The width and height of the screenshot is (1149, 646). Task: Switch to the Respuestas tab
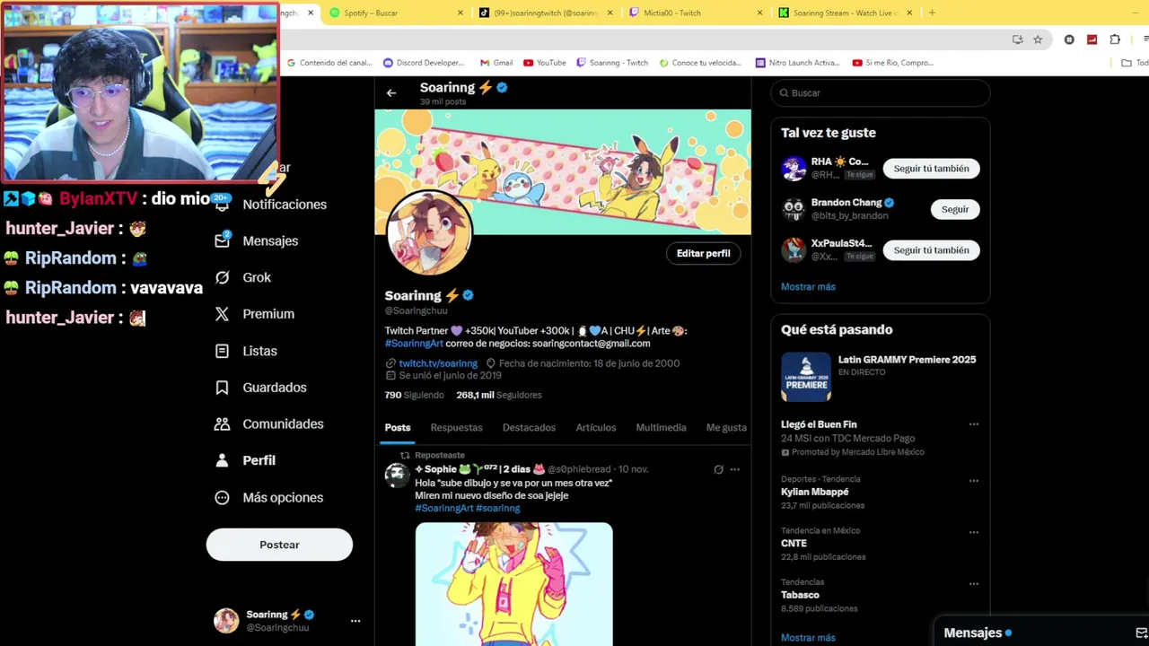coord(456,428)
